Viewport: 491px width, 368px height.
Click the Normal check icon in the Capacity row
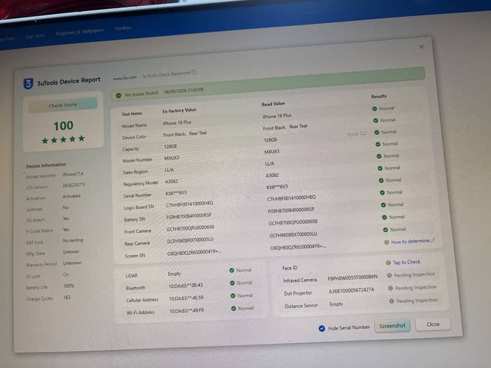[377, 132]
